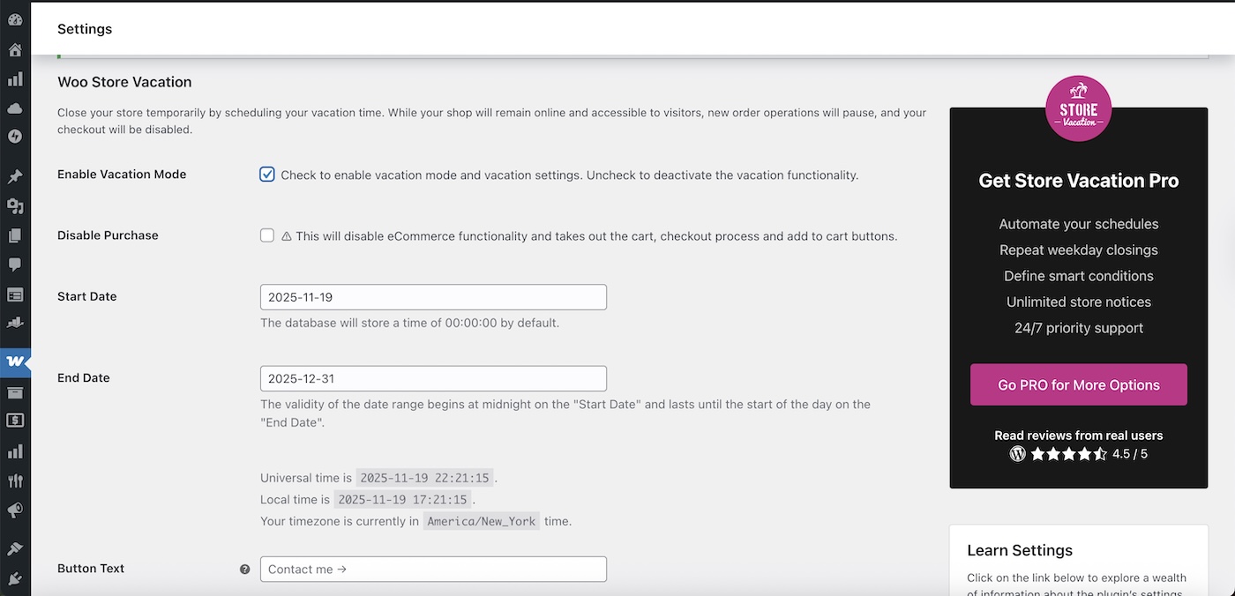This screenshot has width=1235, height=596.
Task: Open the sliders Filters icon near sidebar bottom
Action: (15, 481)
